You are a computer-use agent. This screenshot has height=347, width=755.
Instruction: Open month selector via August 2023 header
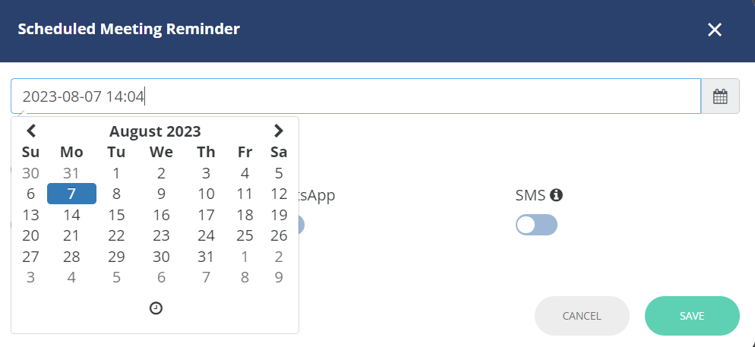(155, 131)
